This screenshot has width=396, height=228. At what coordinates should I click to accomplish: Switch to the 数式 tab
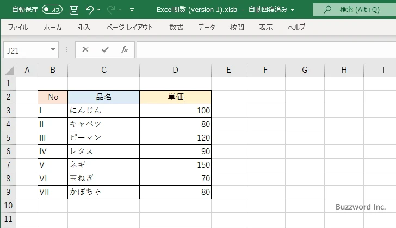176,27
